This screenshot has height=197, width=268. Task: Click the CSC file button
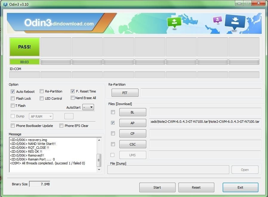[x=133, y=144]
